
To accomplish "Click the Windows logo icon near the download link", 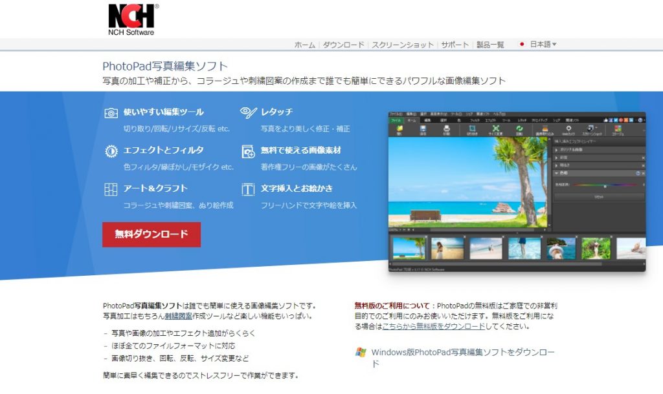I will (361, 352).
